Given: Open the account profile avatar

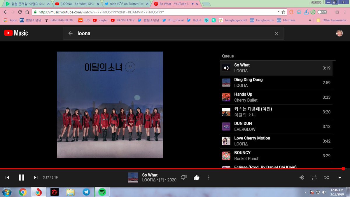Looking at the screenshot, I should tap(339, 33).
